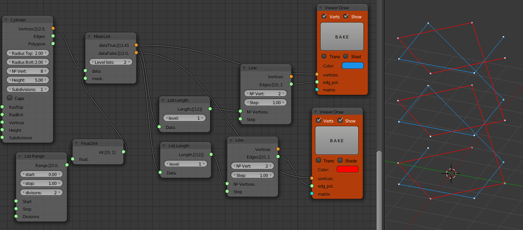The height and width of the screenshot is (230, 523).
Task: Click the stop field in List Range
Action: 41,184
